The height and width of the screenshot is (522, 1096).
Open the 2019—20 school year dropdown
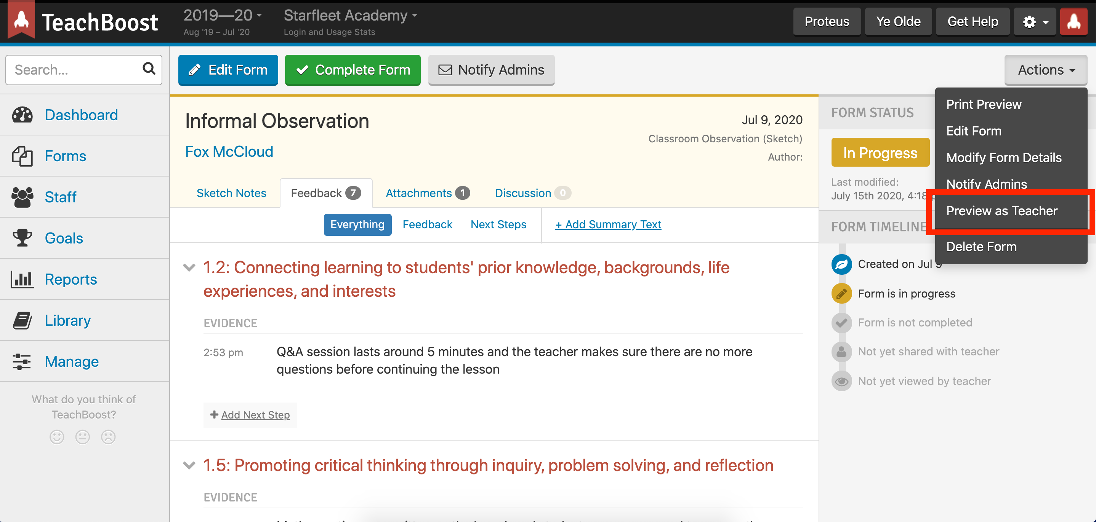click(222, 16)
